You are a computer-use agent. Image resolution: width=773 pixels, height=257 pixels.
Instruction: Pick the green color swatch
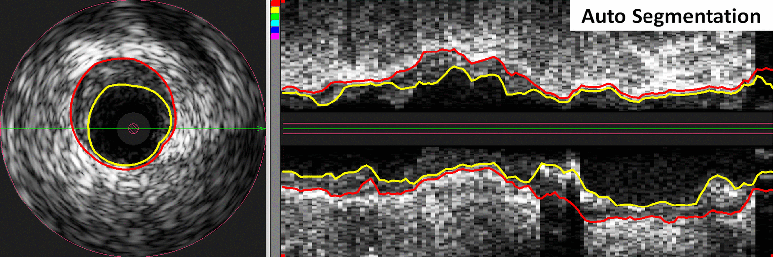[274, 16]
